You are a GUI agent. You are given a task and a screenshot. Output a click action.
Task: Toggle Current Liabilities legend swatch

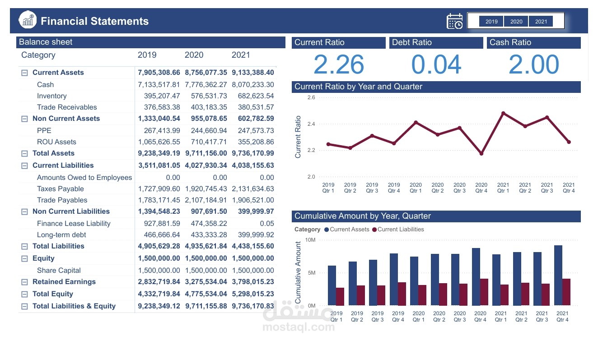pos(374,230)
